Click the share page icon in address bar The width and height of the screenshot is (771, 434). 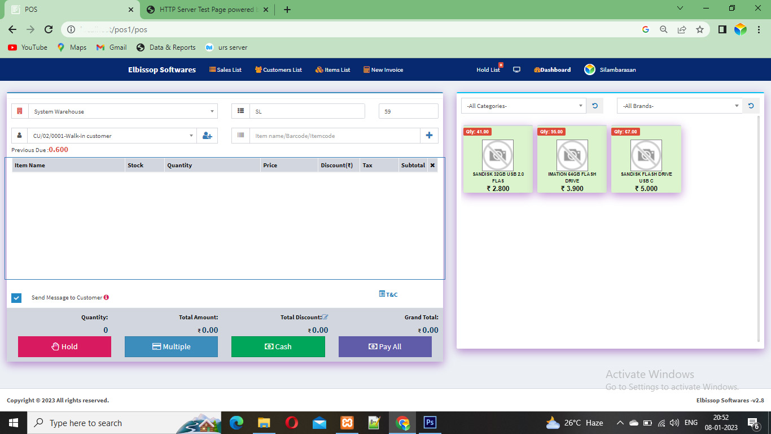click(x=682, y=29)
